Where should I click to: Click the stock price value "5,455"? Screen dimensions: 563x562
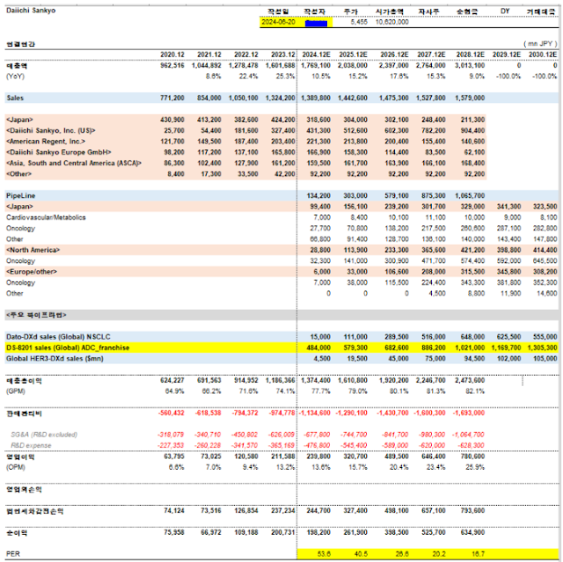[359, 22]
